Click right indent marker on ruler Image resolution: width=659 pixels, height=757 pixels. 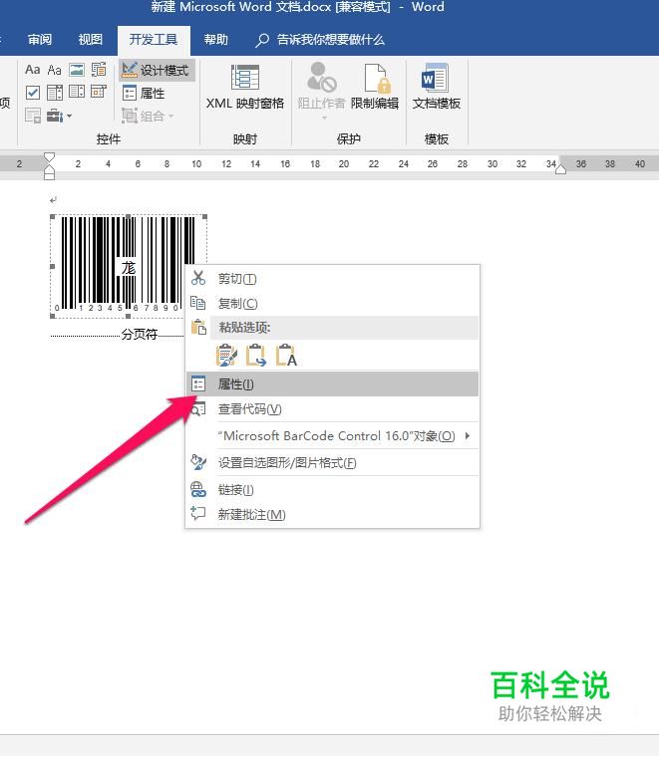click(560, 169)
